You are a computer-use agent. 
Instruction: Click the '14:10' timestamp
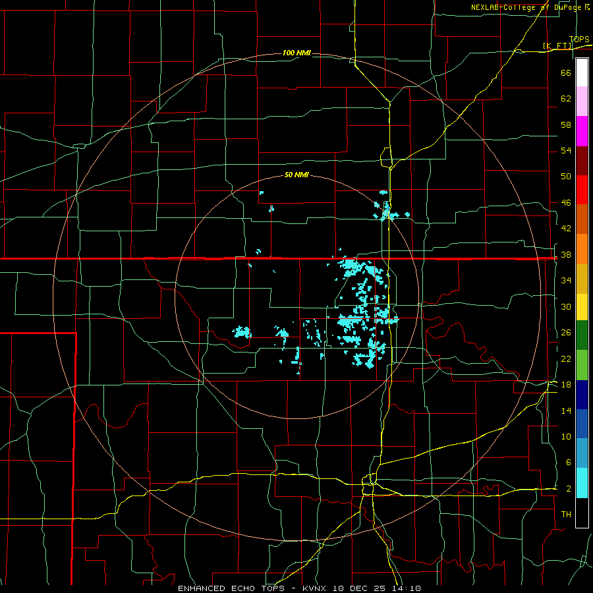[x=407, y=588]
